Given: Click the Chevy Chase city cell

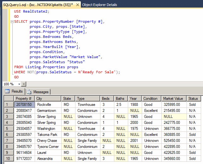Looking at the screenshot, I should (x=48, y=141).
